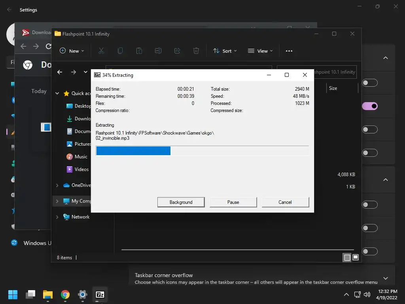
Task: Open File Explorer from taskbar
Action: (x=48, y=294)
